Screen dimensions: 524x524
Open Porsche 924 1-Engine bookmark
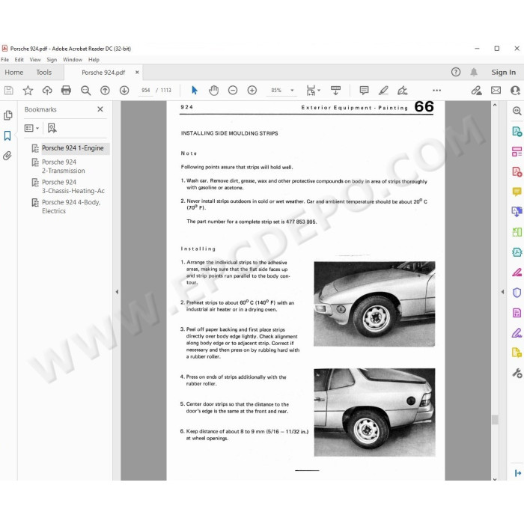pos(73,148)
